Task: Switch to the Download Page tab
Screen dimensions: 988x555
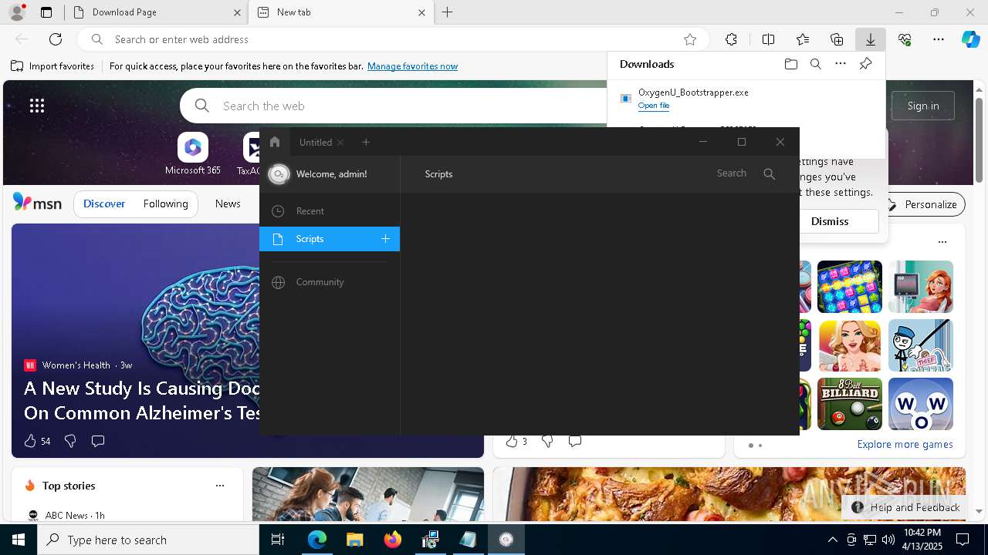Action: (x=156, y=12)
